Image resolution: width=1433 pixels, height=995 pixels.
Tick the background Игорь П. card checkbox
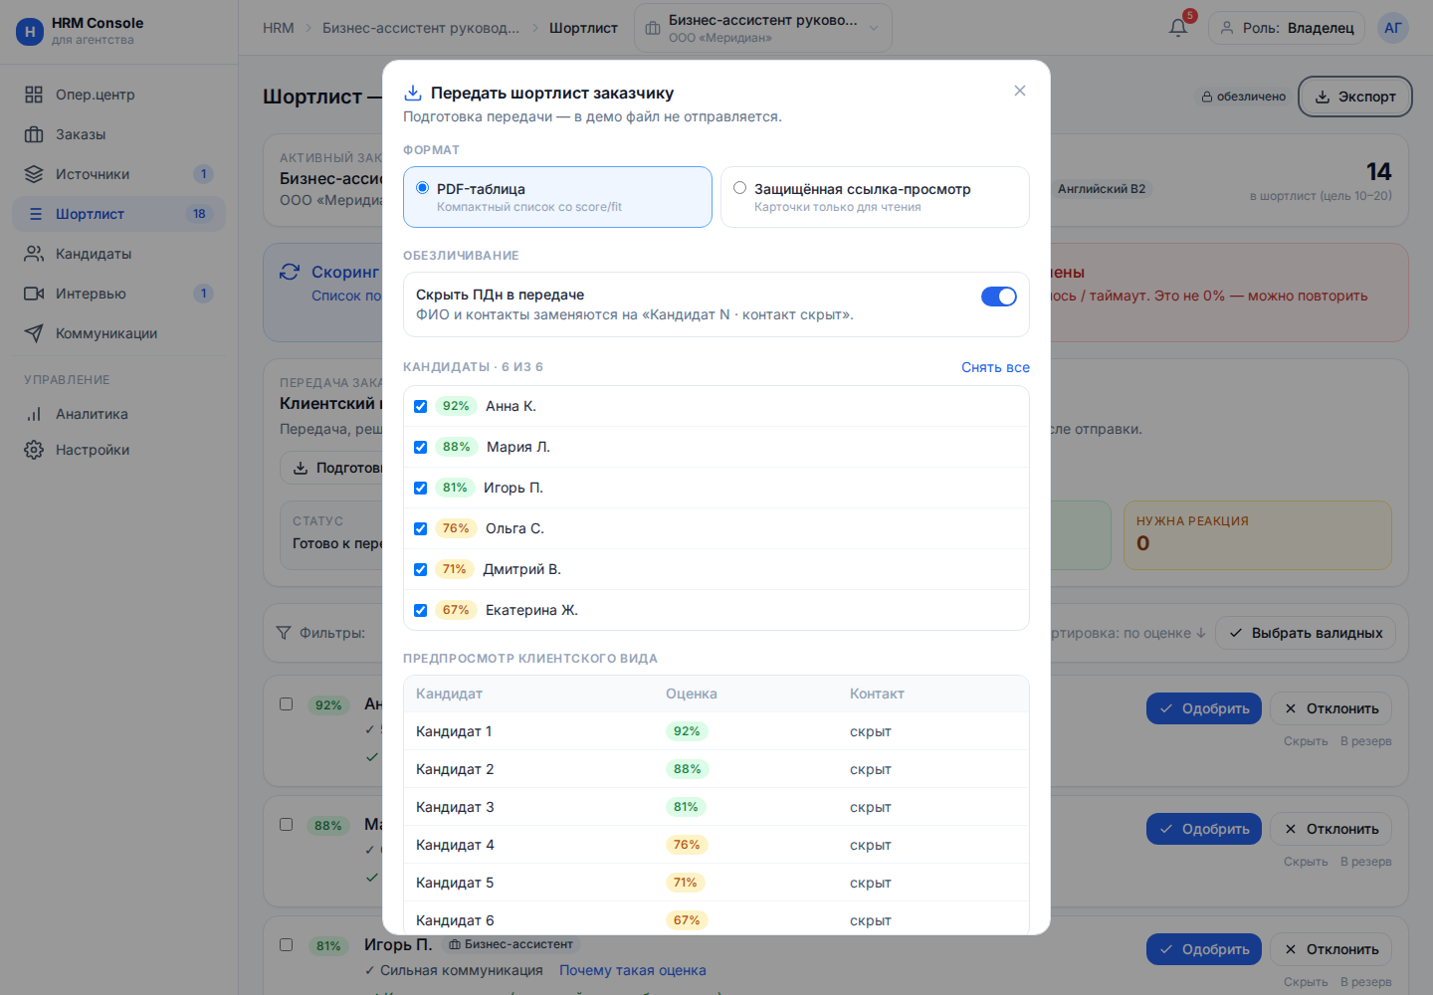pos(287,944)
